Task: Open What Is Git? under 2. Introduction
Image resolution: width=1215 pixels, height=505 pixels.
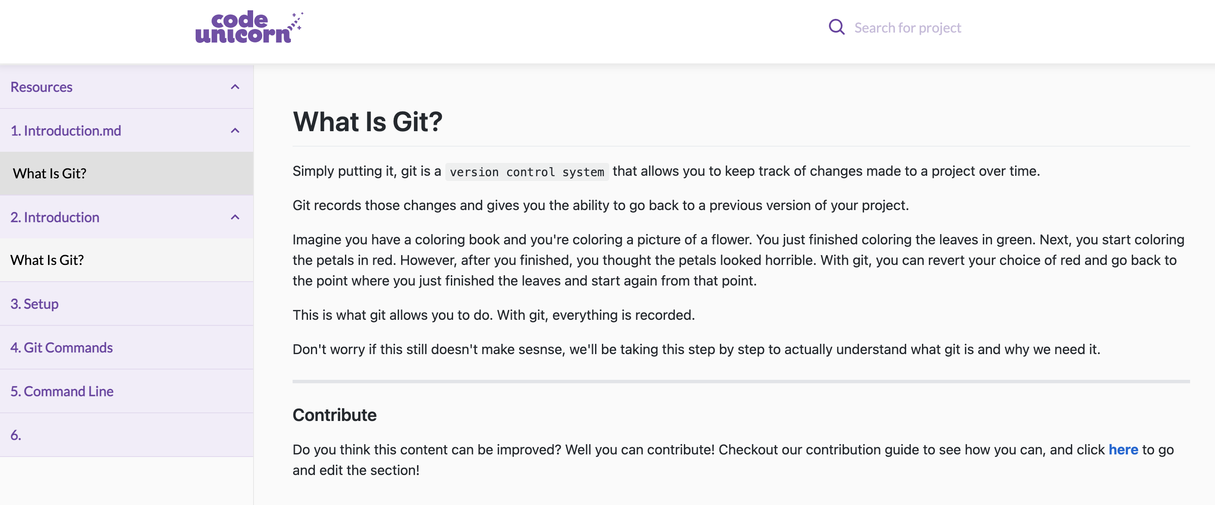Action: pyautogui.click(x=47, y=260)
